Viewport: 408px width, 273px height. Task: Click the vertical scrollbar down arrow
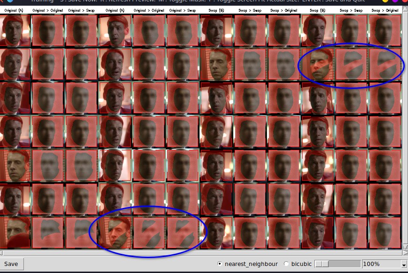coord(405,247)
